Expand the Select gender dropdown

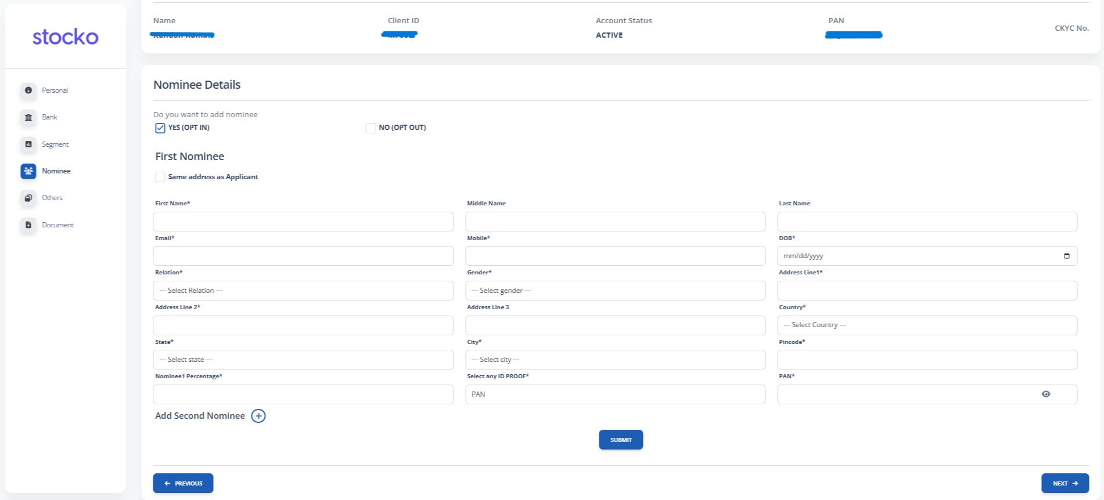pos(615,291)
